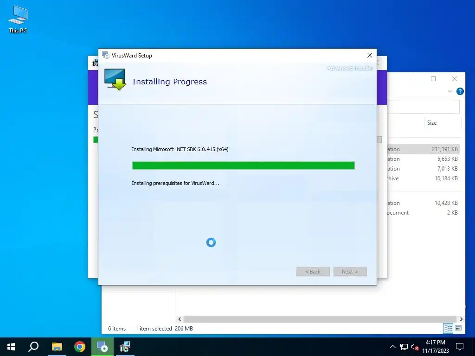Click 'Installing Microsoft .NET SDK 6.0.415' label
This screenshot has width=475, height=356.
180,149
